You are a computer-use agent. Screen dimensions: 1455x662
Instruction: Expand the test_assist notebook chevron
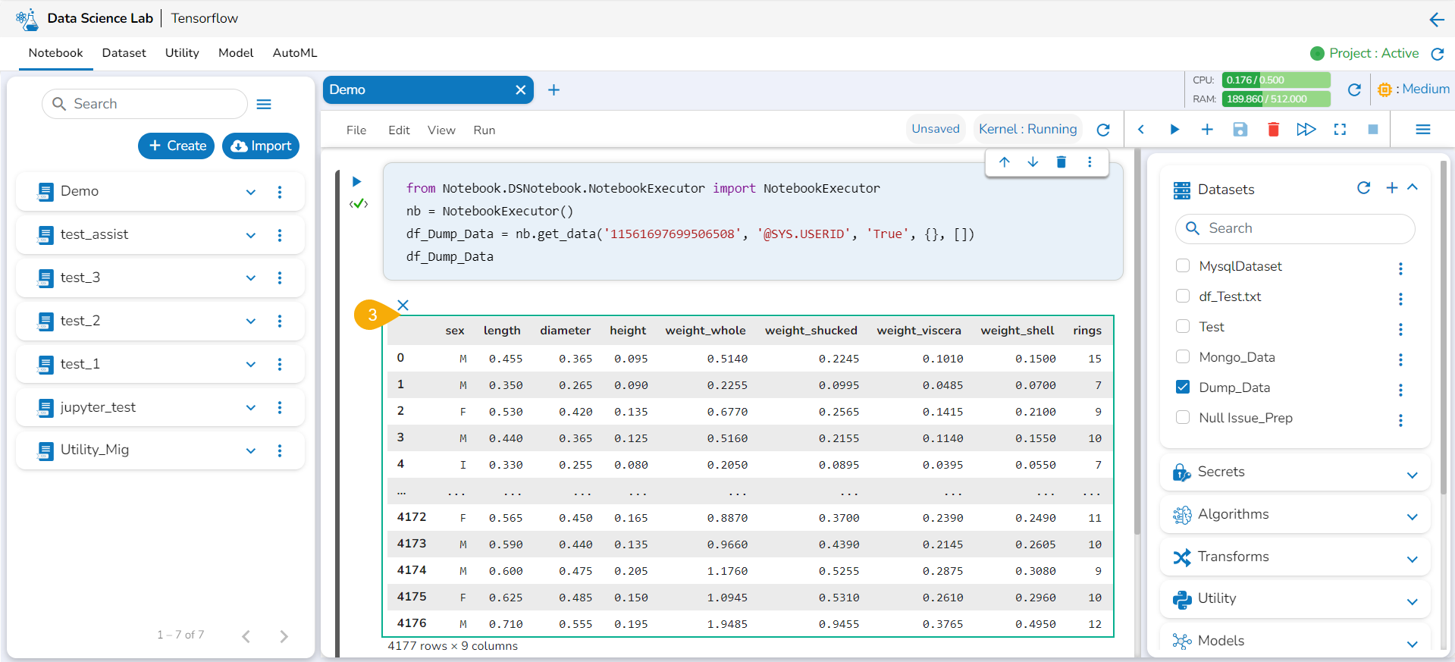point(251,235)
